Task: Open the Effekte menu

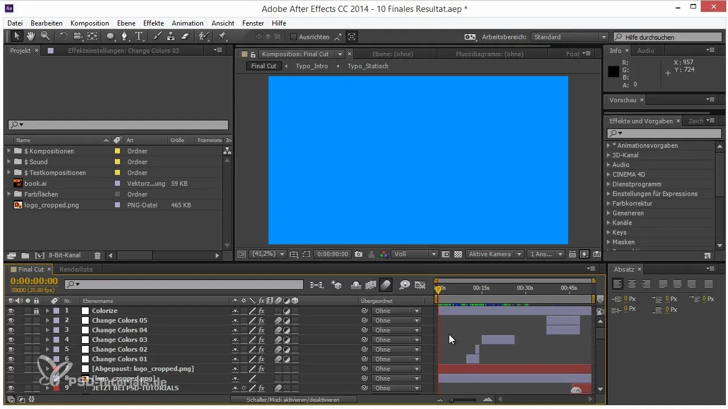Action: coord(154,23)
